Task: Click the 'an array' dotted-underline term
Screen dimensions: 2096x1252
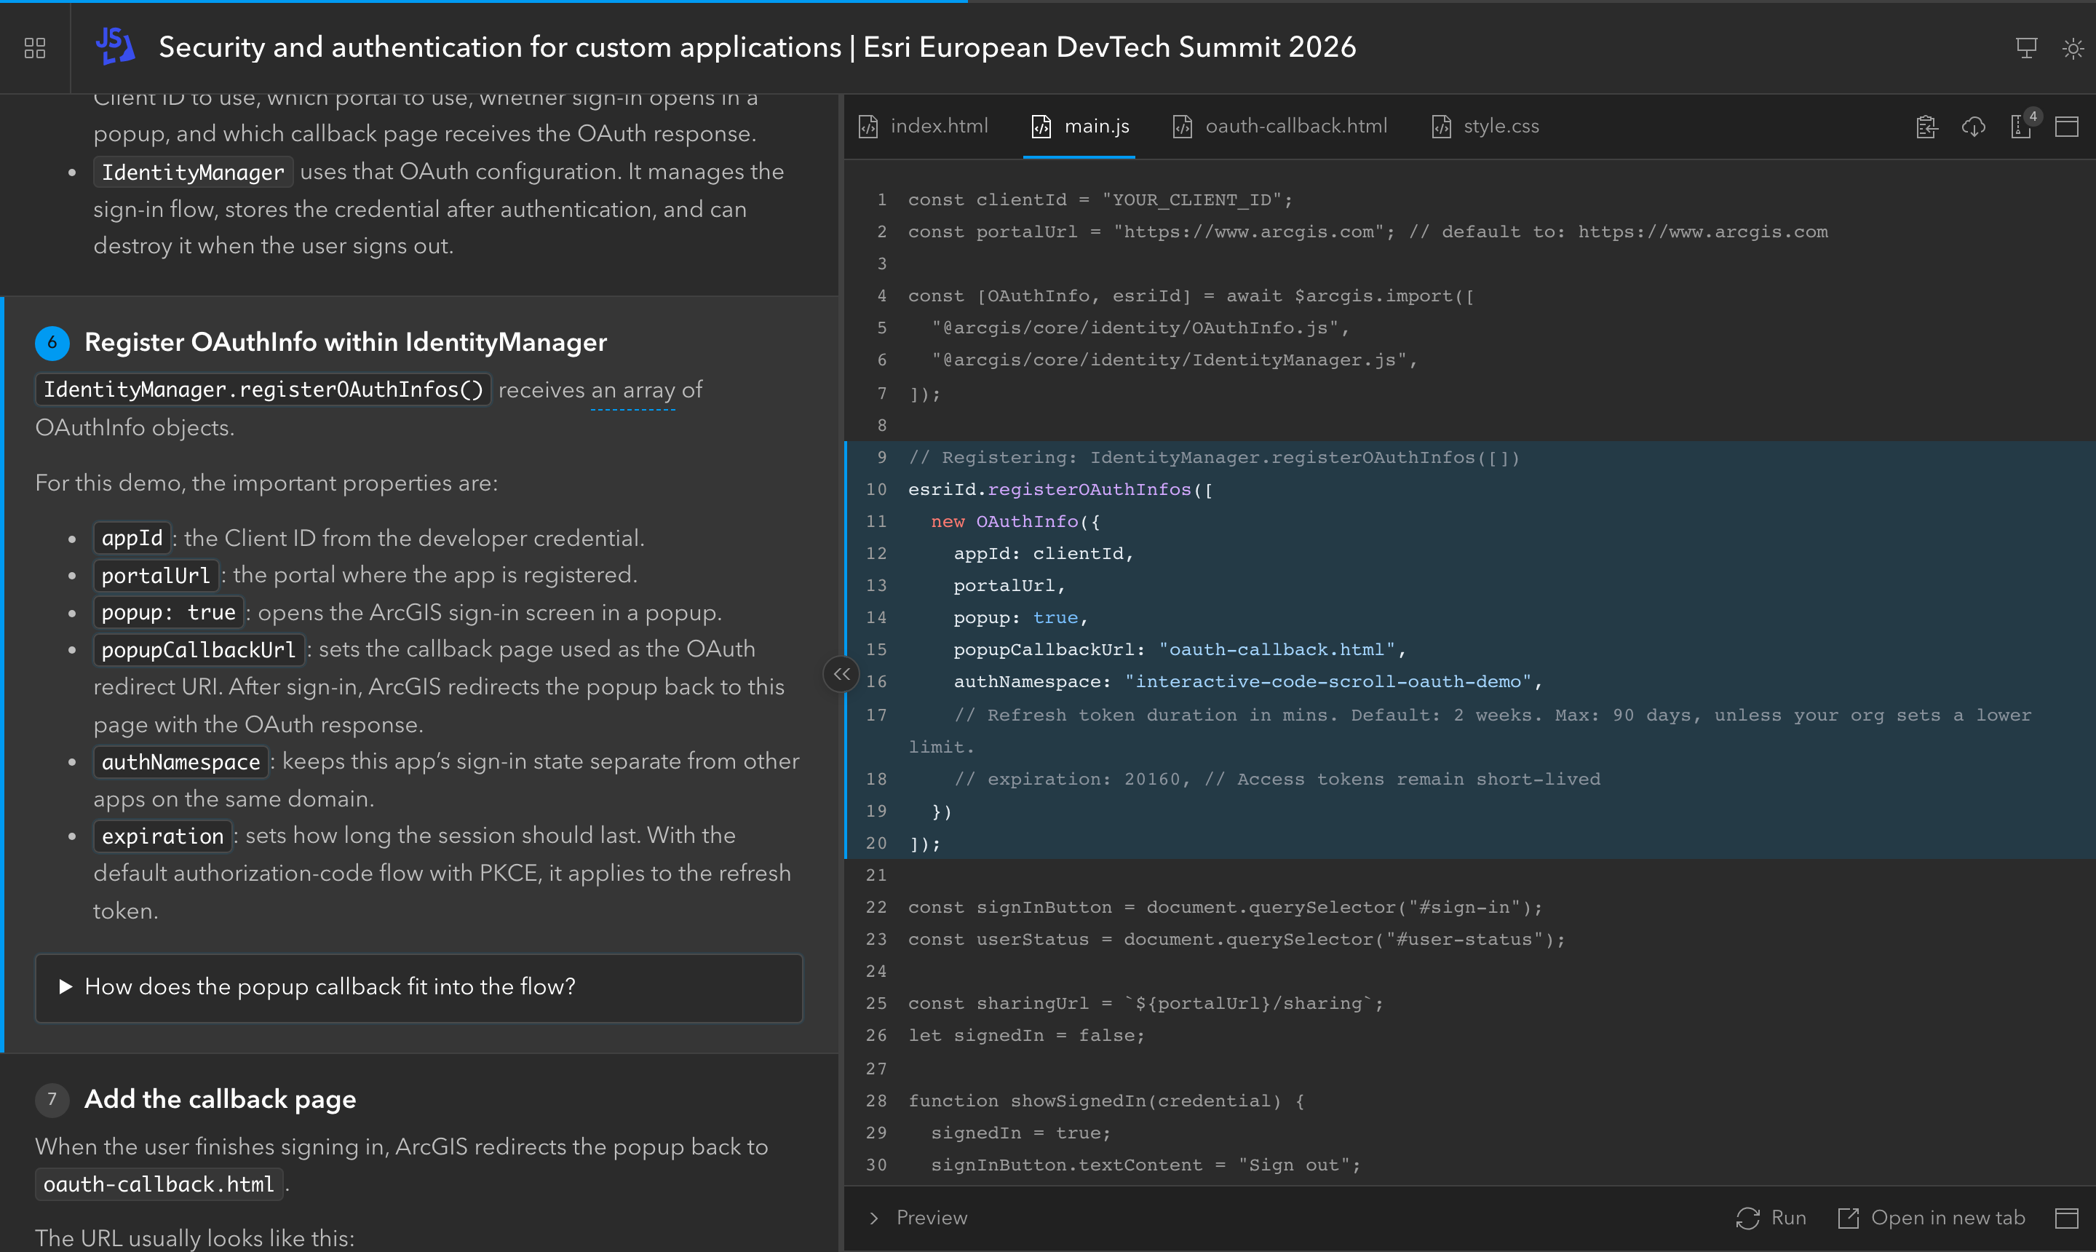Action: [632, 391]
